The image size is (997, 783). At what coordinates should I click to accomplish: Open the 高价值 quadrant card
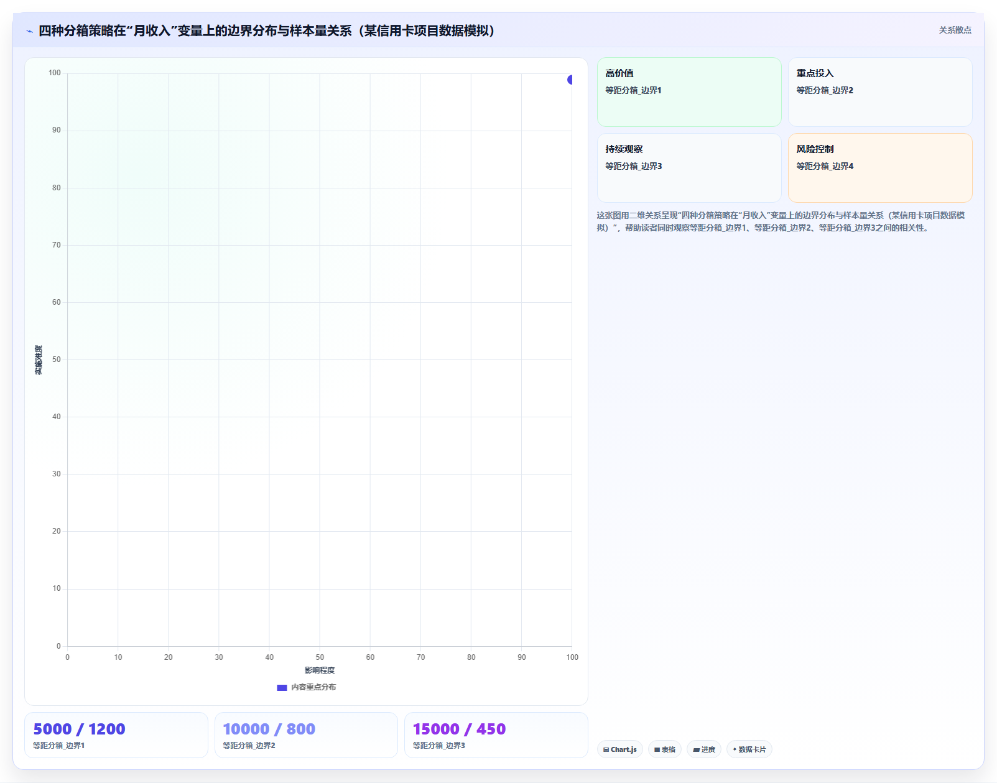pyautogui.click(x=689, y=92)
